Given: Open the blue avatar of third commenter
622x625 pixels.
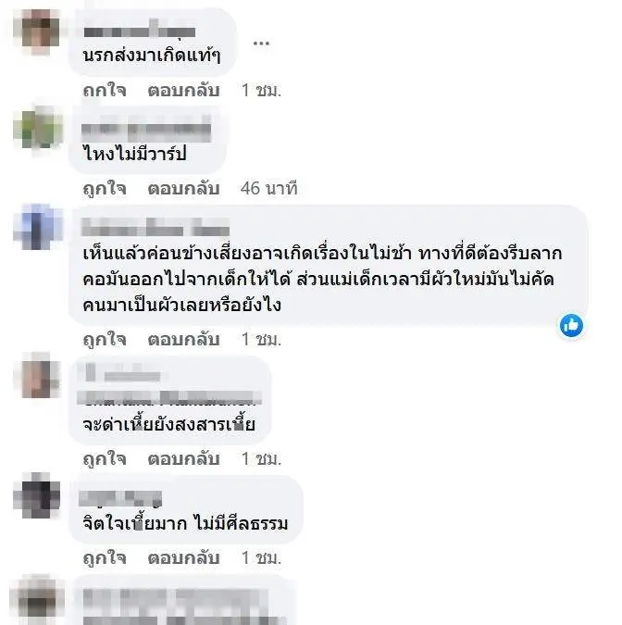Looking at the screenshot, I should click(x=38, y=227).
